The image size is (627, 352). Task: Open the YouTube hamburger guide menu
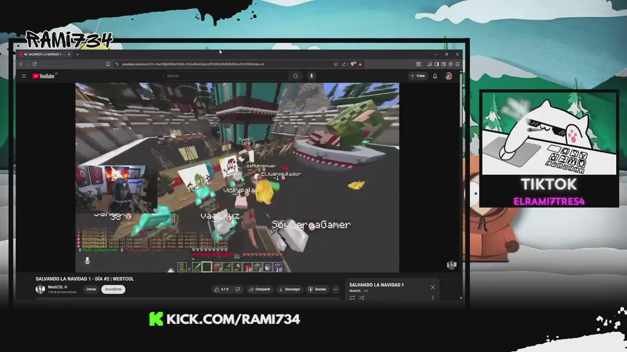point(24,76)
